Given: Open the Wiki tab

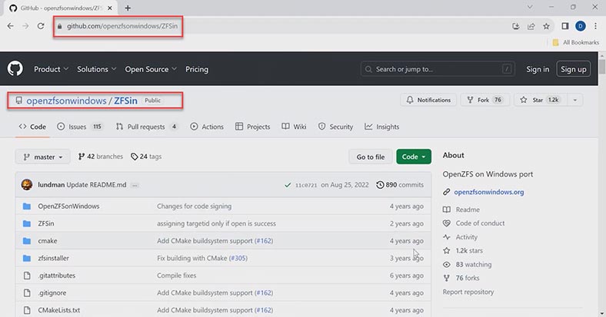Looking at the screenshot, I should pos(294,127).
